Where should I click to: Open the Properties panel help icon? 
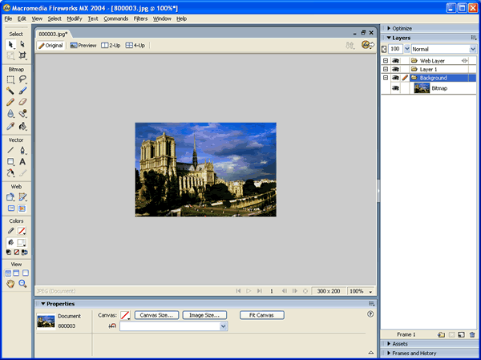(370, 314)
